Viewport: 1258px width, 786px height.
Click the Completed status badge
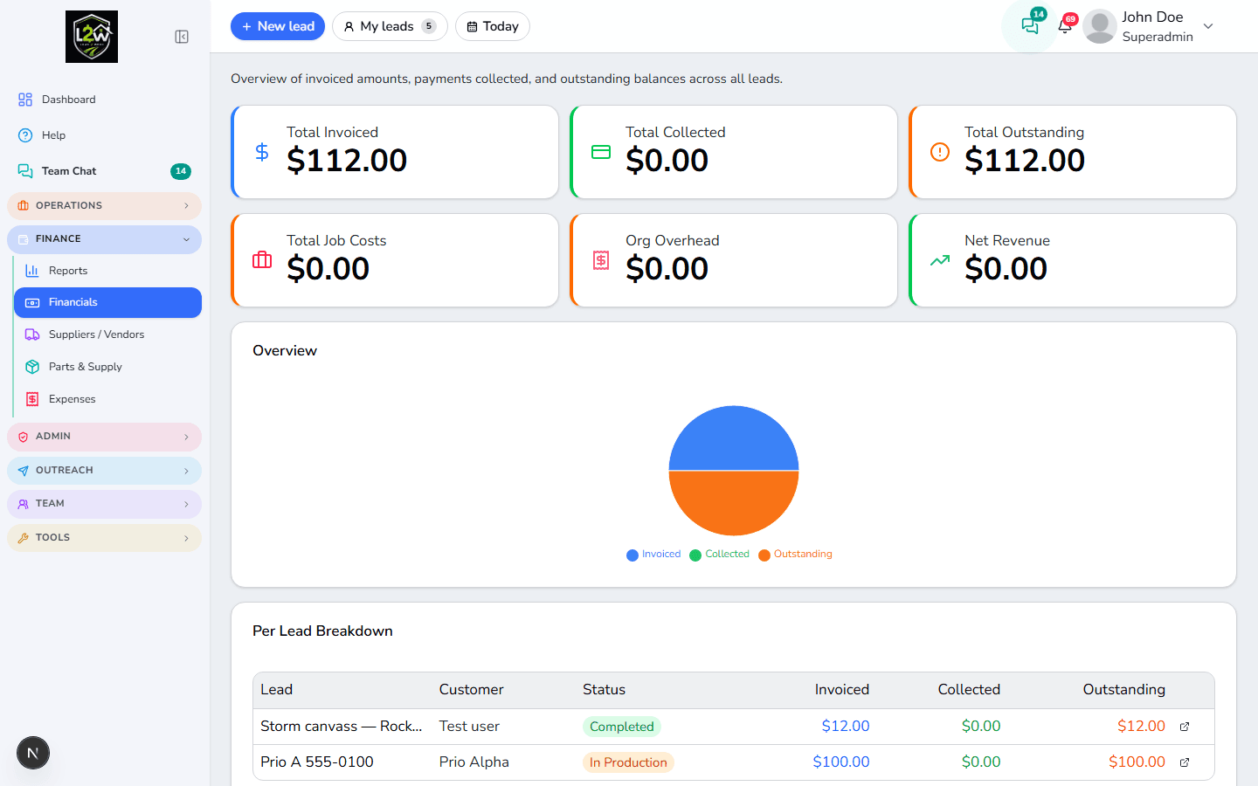(621, 727)
